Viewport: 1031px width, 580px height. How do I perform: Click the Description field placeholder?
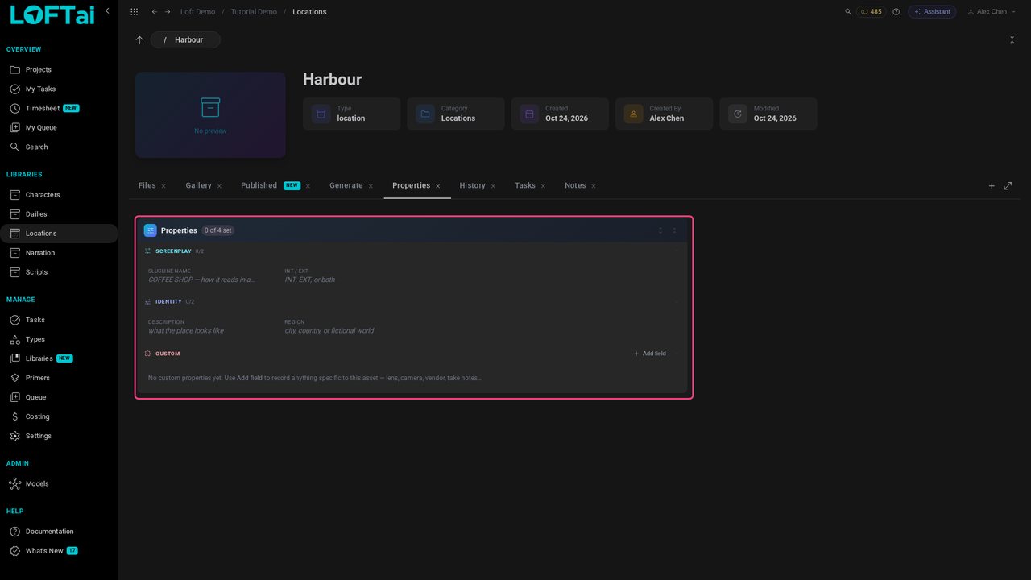[186, 330]
